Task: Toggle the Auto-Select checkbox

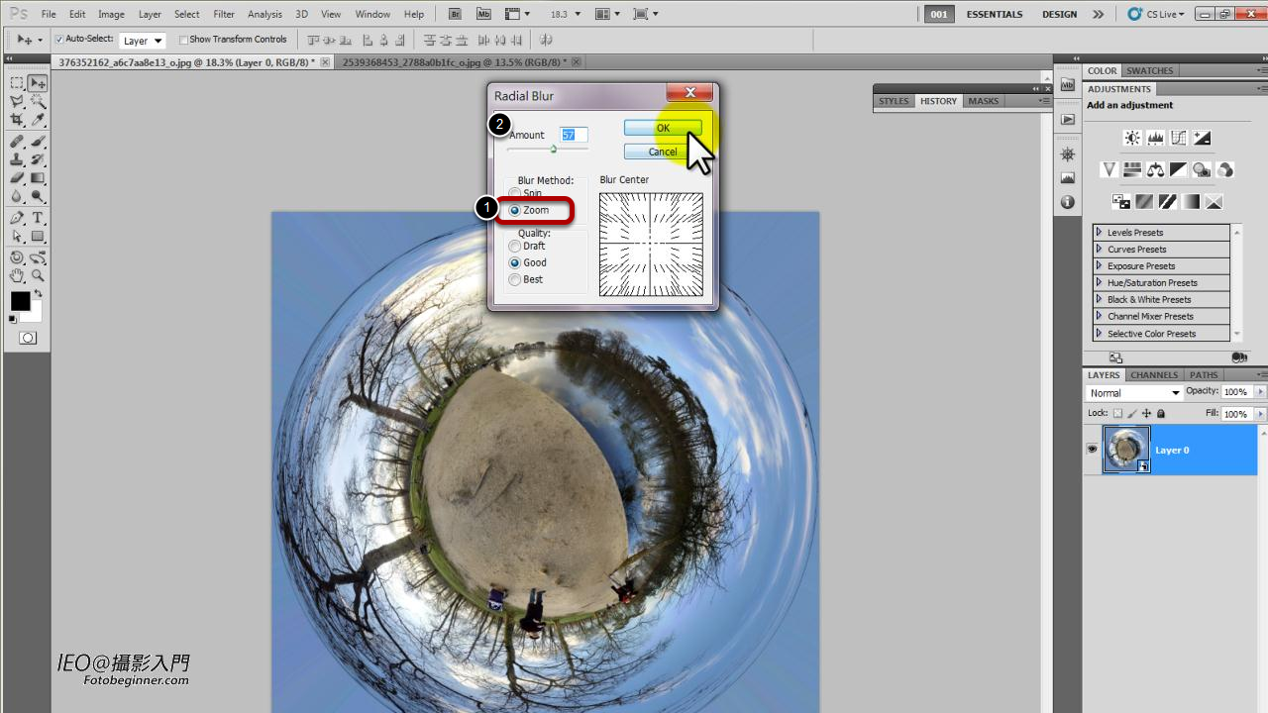Action: 59,40
